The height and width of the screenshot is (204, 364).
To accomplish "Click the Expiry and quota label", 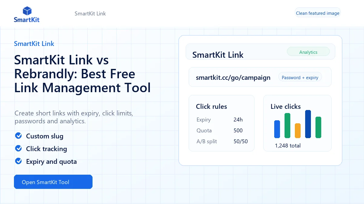I will [x=51, y=161].
